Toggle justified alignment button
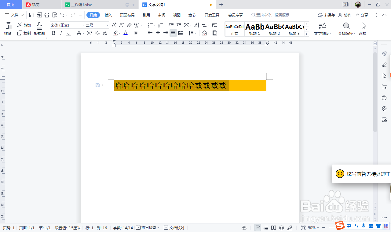This screenshot has height=232, width=391. [x=173, y=33]
